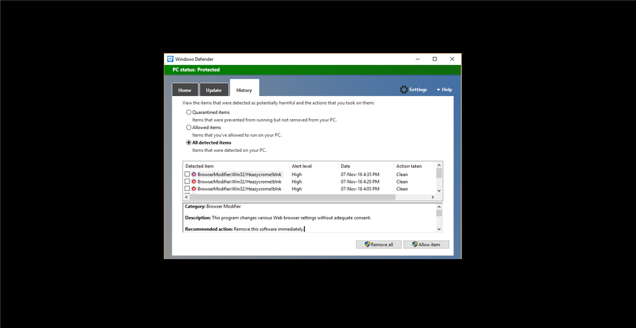Screen dimensions: 636x328
Task: Click the threat icon on the 4:05 PM row
Action: [x=194, y=188]
